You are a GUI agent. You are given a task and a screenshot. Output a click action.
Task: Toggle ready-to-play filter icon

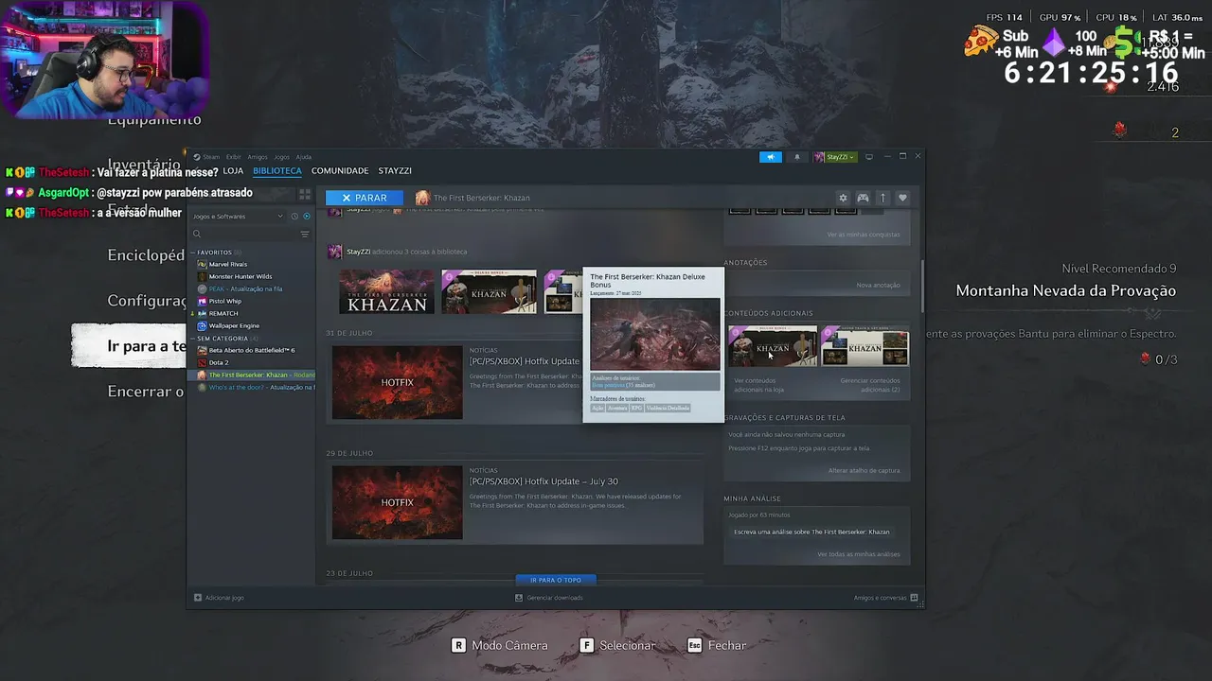[x=306, y=217]
